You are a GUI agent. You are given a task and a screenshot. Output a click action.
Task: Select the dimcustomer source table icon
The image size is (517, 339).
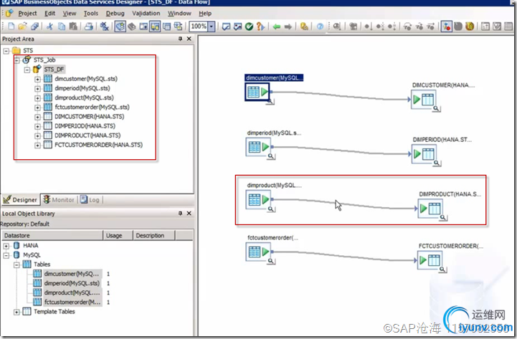point(257,92)
